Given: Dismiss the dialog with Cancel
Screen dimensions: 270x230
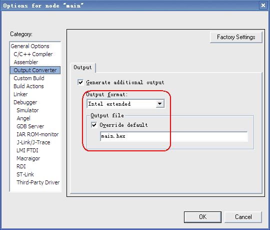Looking at the screenshot, I should coord(243,217).
